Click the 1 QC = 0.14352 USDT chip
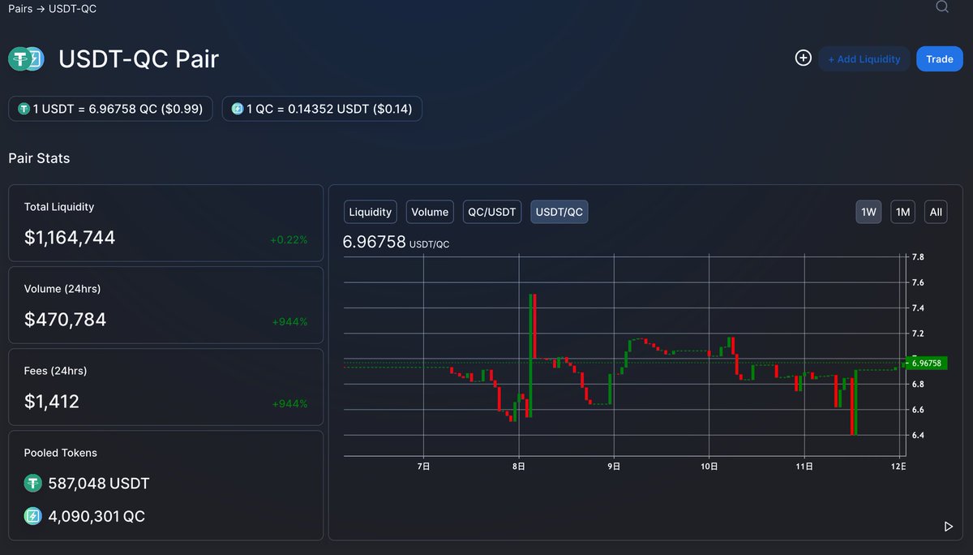973x555 pixels. point(322,109)
